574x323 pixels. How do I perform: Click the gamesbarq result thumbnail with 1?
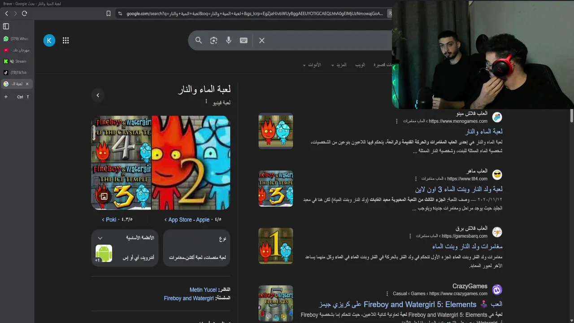coord(276,246)
